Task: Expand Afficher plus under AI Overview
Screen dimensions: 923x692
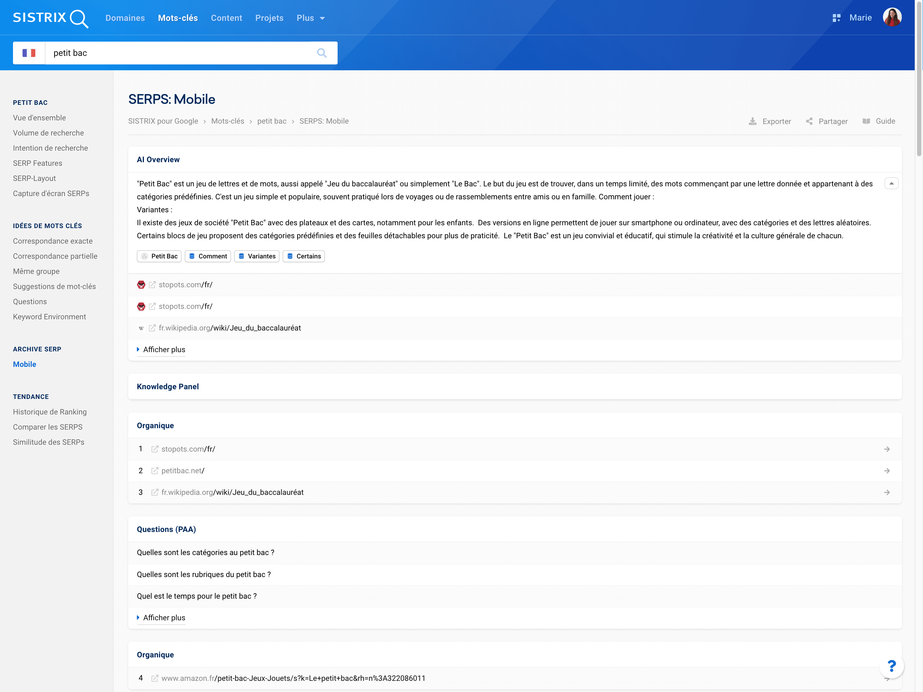Action: [161, 350]
